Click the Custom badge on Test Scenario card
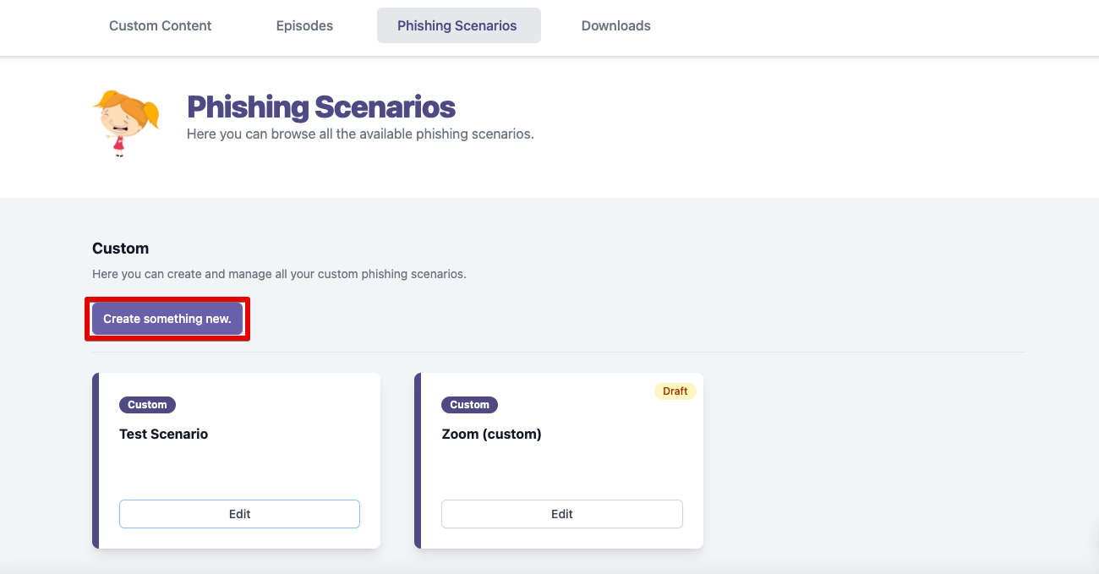Screen dimensions: 1099x574 (x=147, y=405)
